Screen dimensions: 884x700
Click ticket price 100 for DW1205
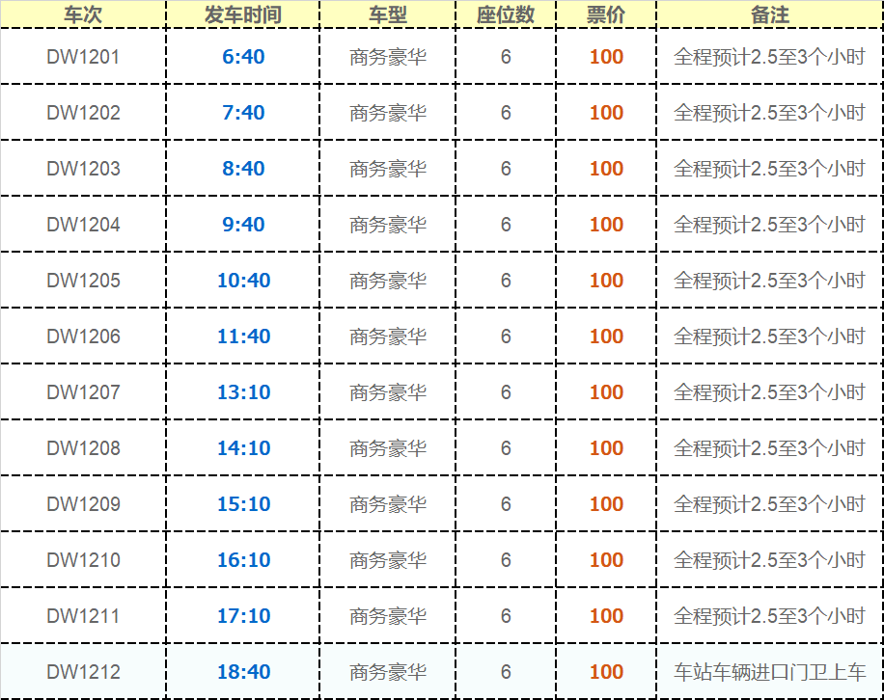click(x=606, y=281)
